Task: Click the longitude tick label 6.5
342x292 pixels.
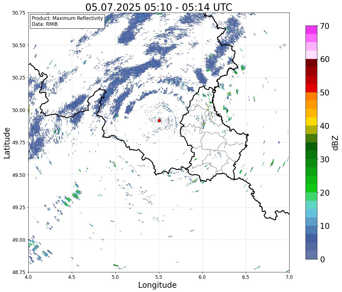Action: [x=246, y=277]
